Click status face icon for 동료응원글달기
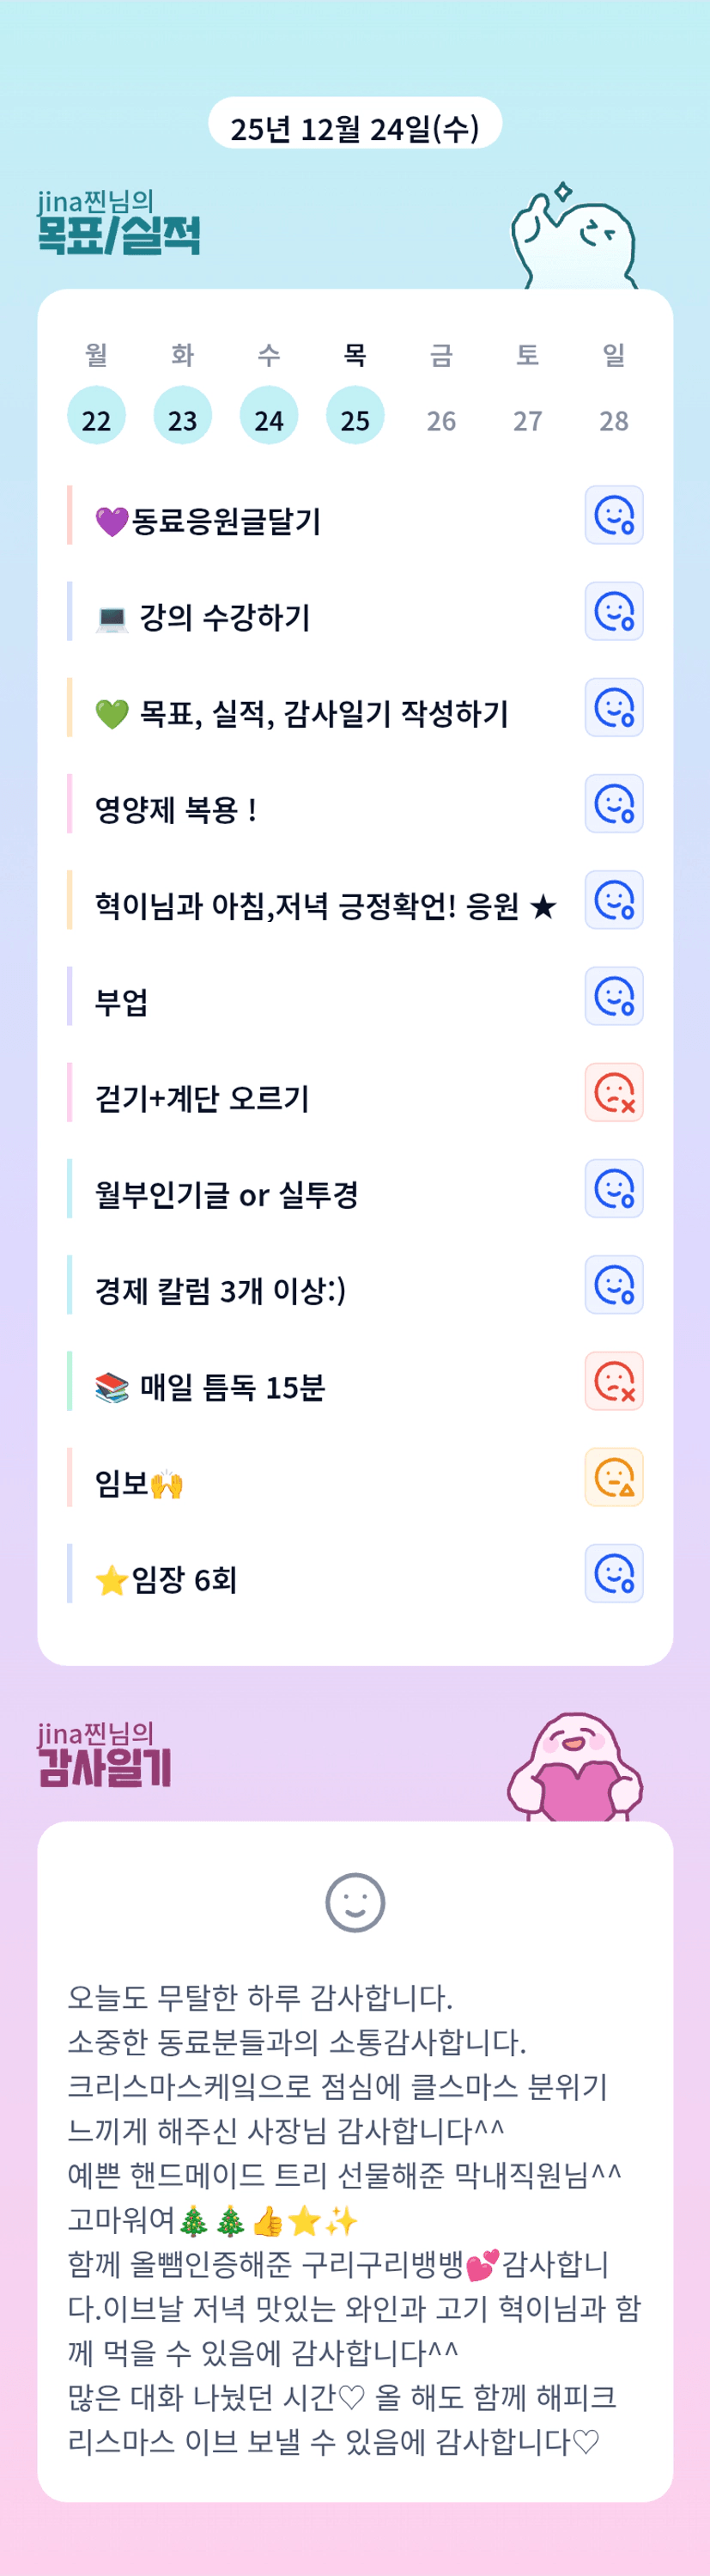Viewport: 710px width, 2576px height. pyautogui.click(x=613, y=516)
